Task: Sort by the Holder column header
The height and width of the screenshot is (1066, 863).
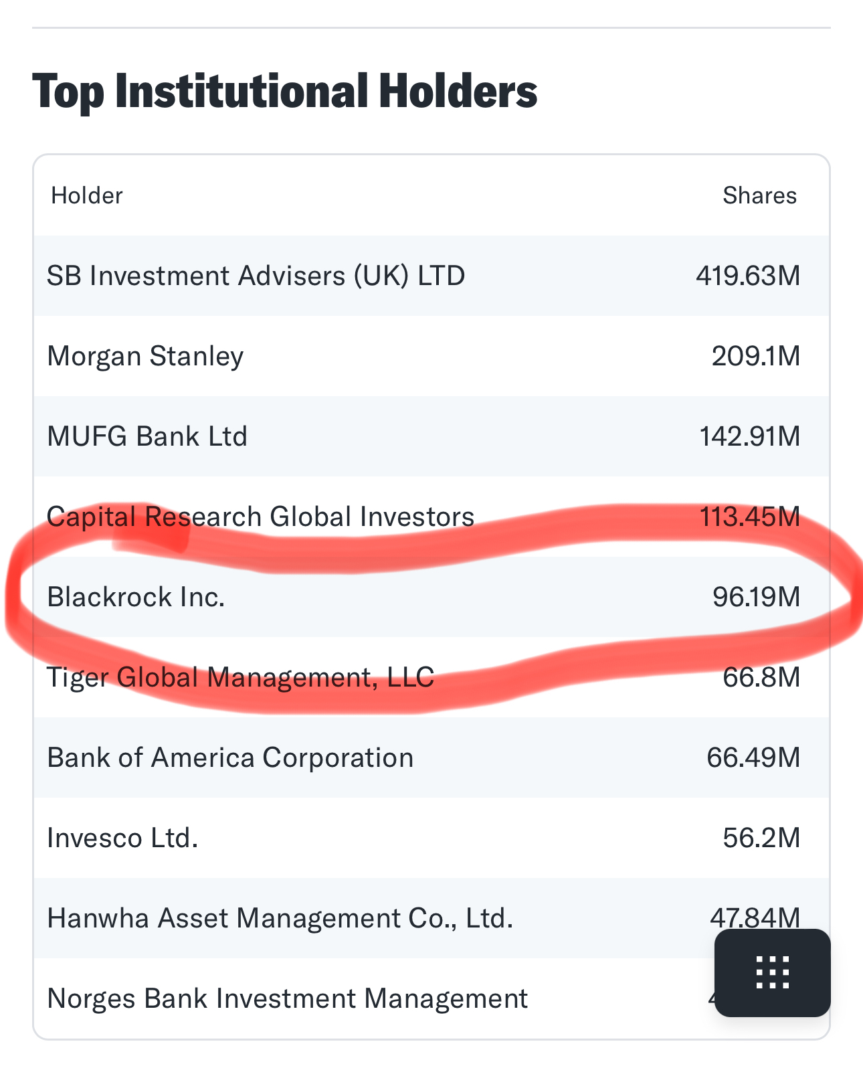Action: [x=87, y=195]
